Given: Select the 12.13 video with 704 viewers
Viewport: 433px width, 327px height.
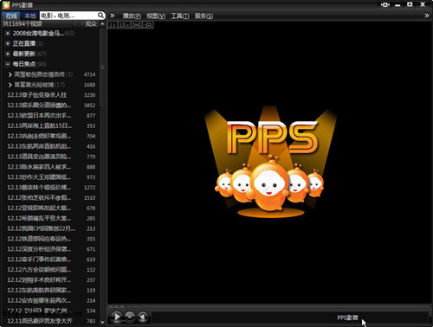Looking at the screenshot, I should pos(51,136).
